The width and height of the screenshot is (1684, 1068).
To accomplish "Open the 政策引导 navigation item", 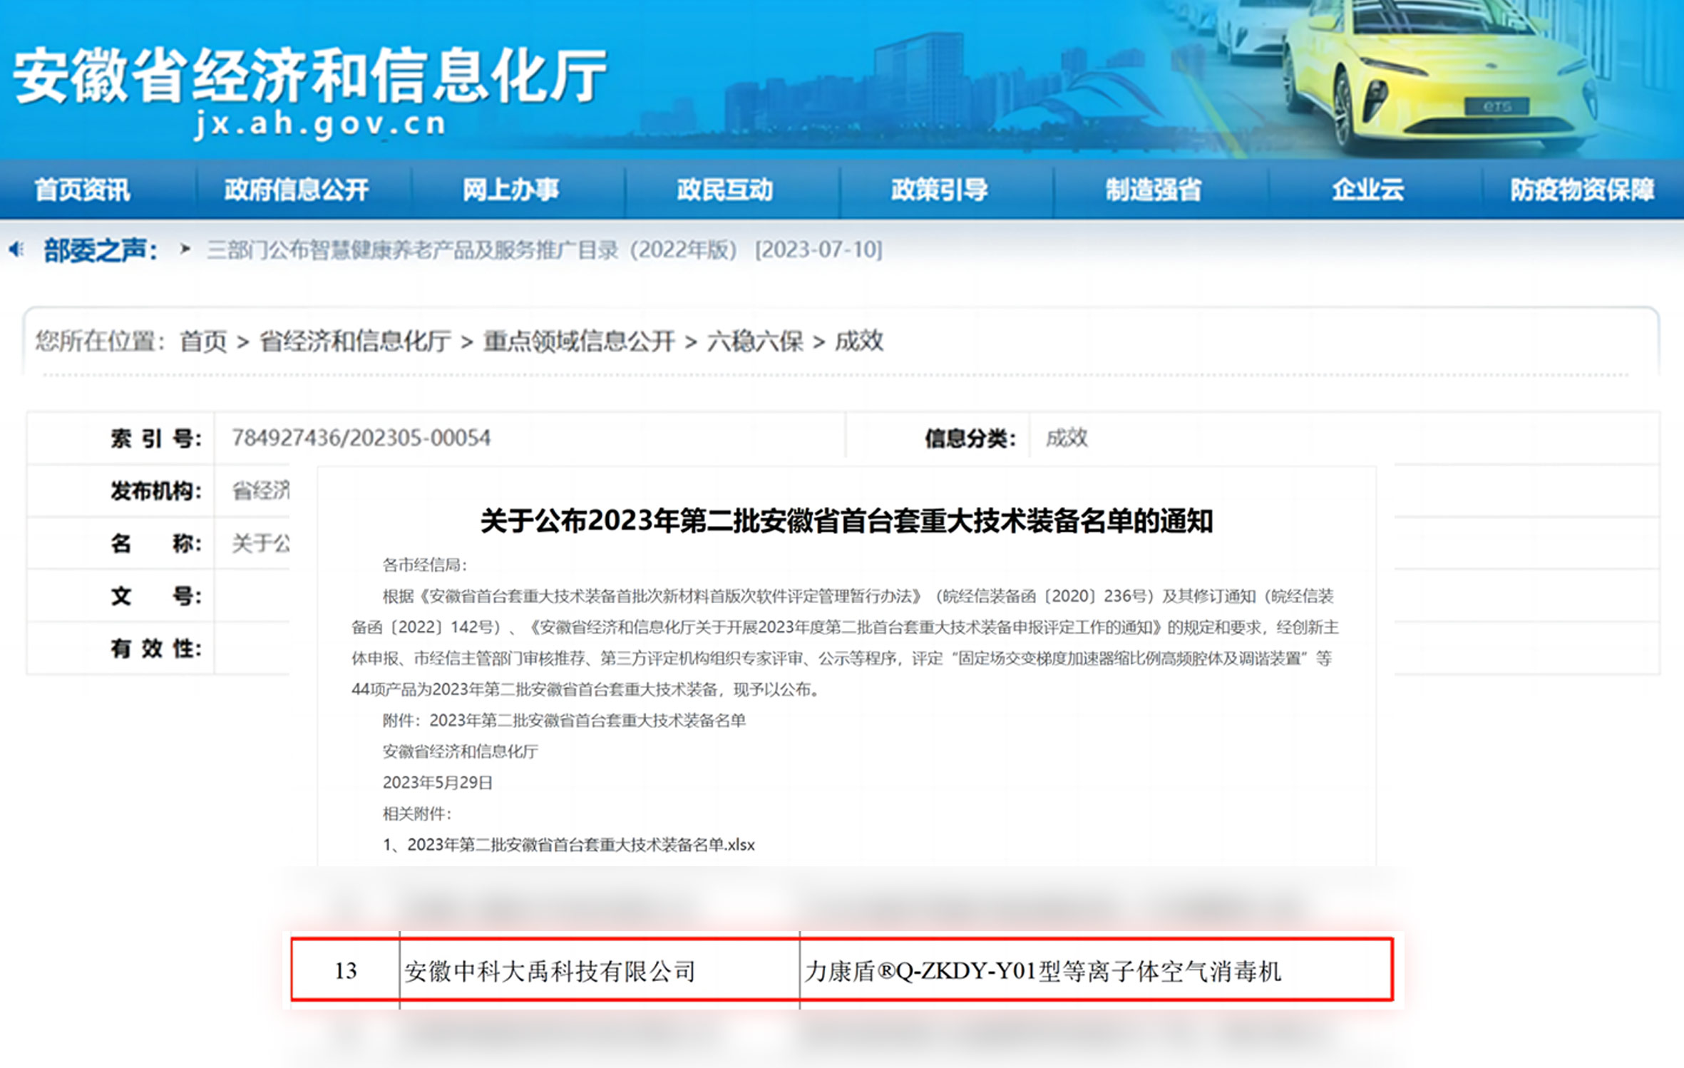I will (x=939, y=190).
